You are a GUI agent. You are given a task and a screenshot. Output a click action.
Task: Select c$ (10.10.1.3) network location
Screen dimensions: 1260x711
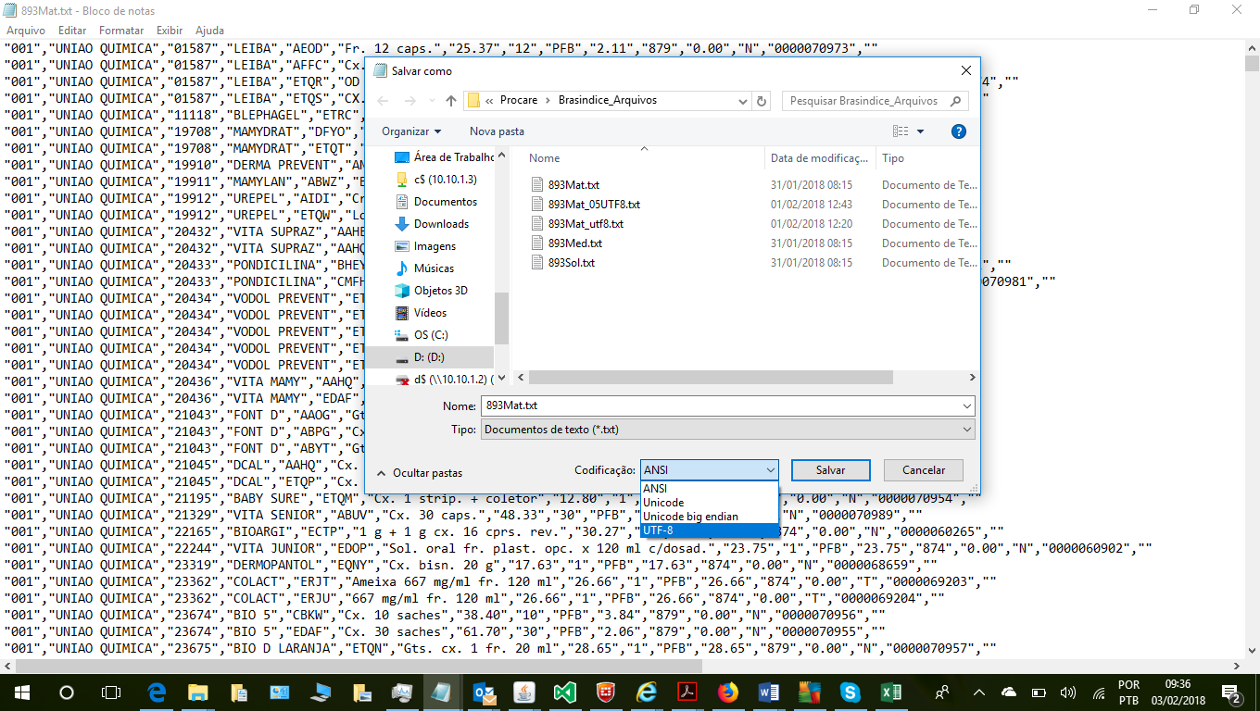[435, 180]
